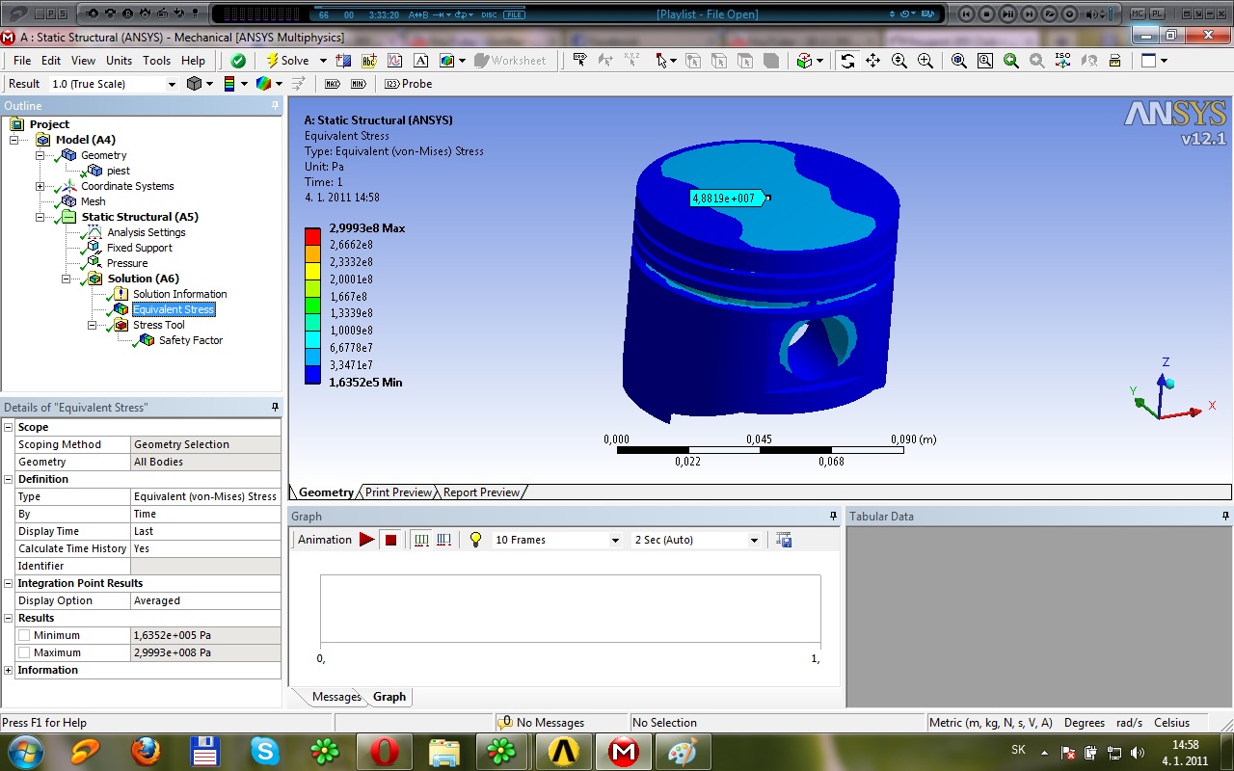Screen dimensions: 1234x771
Task: Show the Max value label icon
Action: click(333, 84)
